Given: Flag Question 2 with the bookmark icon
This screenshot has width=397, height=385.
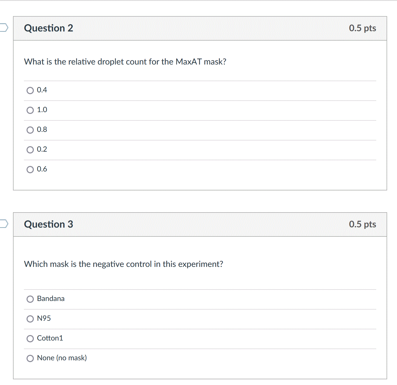Looking at the screenshot, I should 4,28.
